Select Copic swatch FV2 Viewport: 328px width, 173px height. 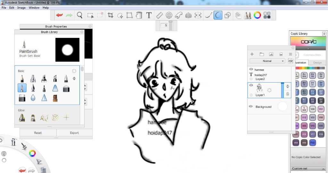[x=313, y=143]
